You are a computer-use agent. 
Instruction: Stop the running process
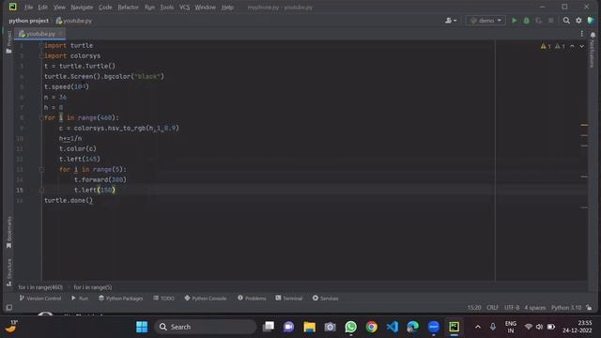tap(551, 21)
